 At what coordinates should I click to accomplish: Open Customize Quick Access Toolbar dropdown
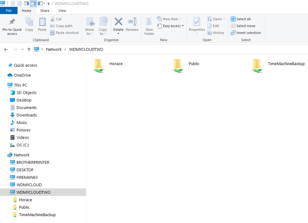pos(48,3)
